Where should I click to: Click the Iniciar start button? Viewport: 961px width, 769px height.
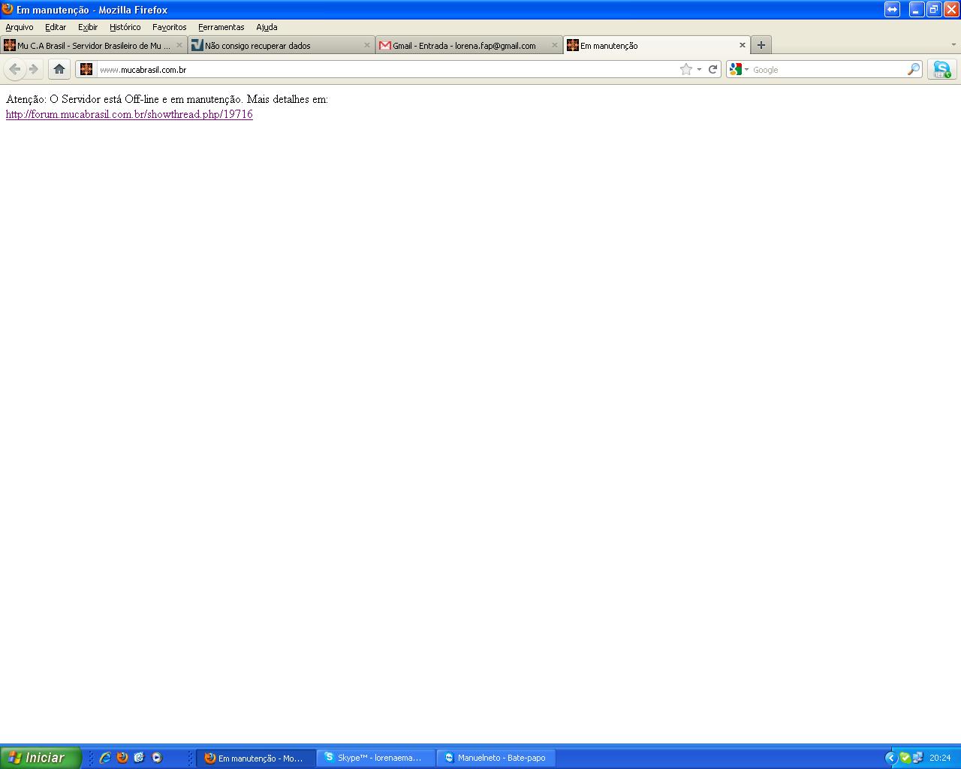pos(41,758)
